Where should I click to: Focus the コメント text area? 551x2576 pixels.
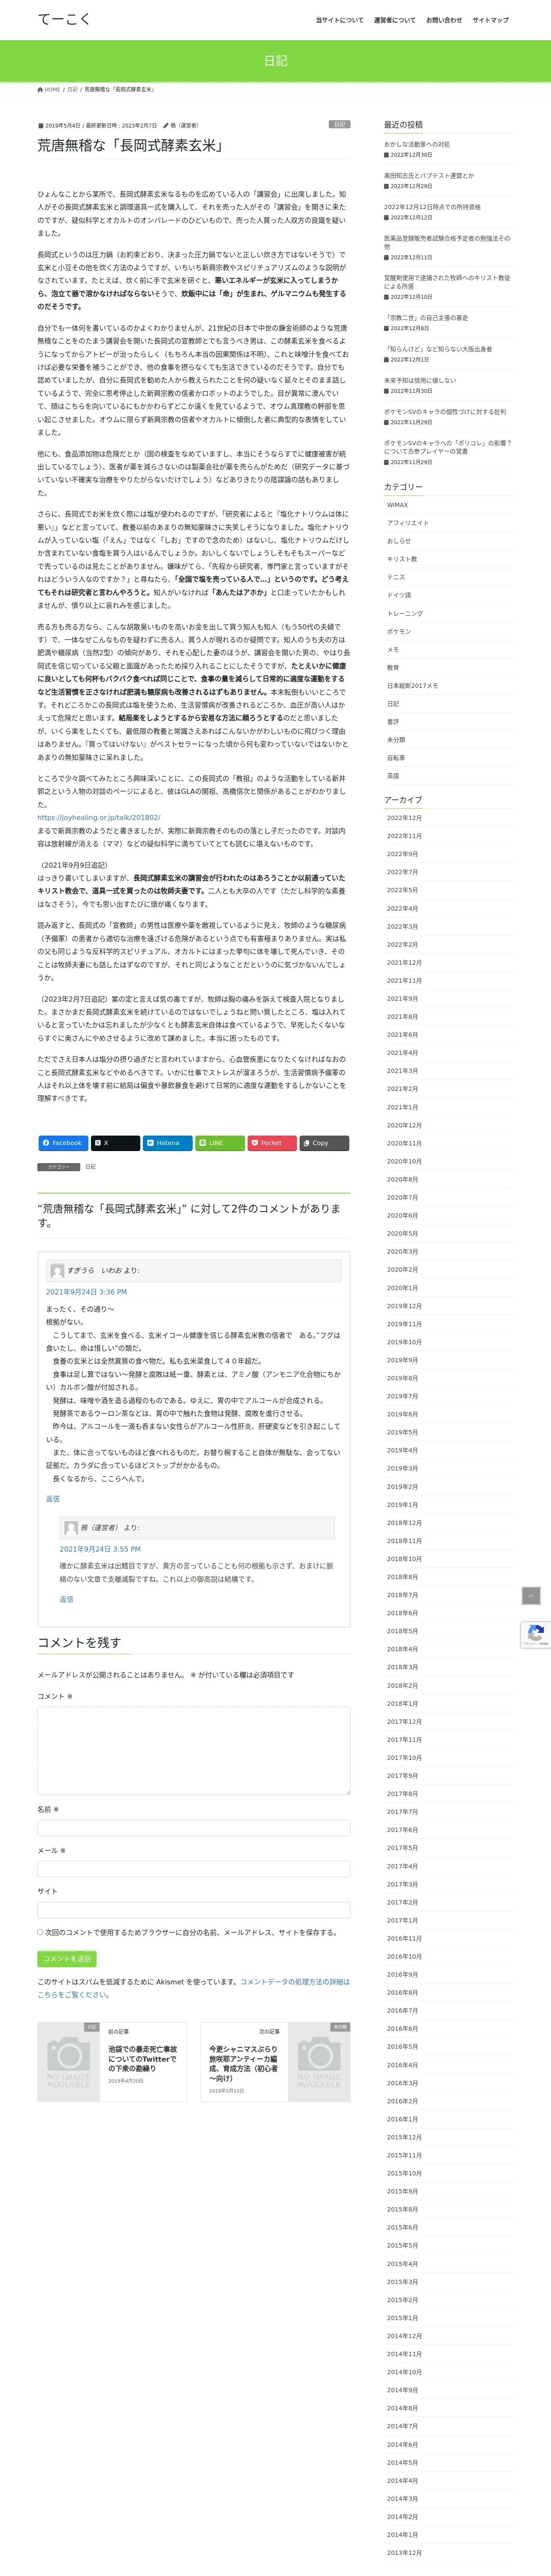point(194,1750)
